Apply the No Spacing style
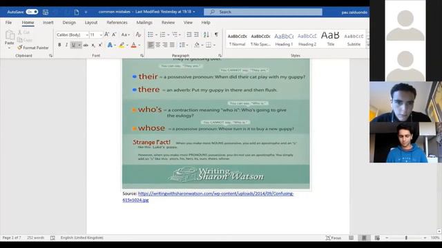 [260, 39]
